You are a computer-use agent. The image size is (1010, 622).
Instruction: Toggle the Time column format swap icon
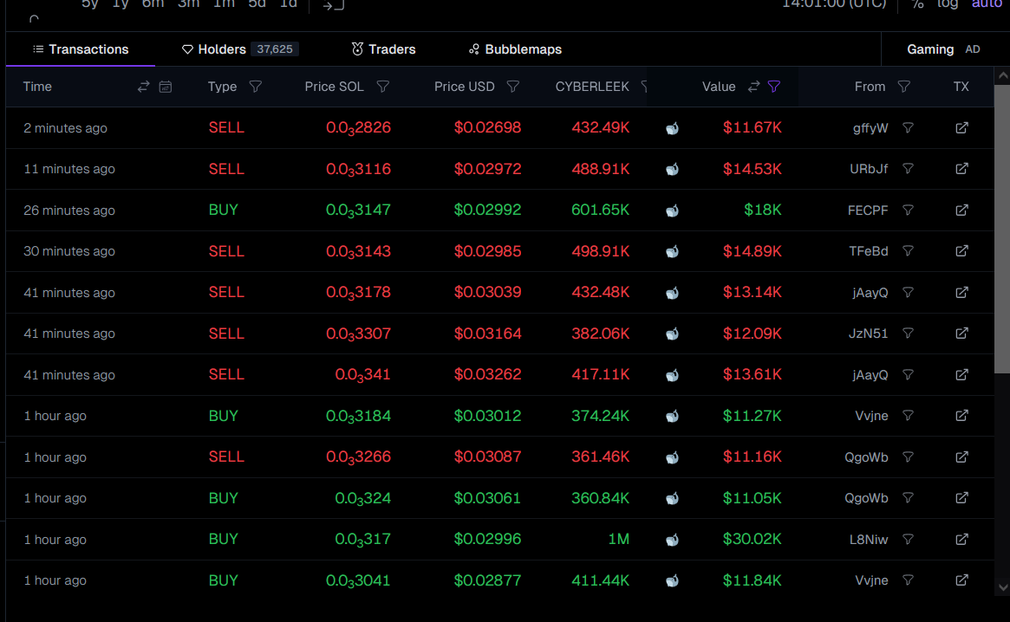coord(144,87)
